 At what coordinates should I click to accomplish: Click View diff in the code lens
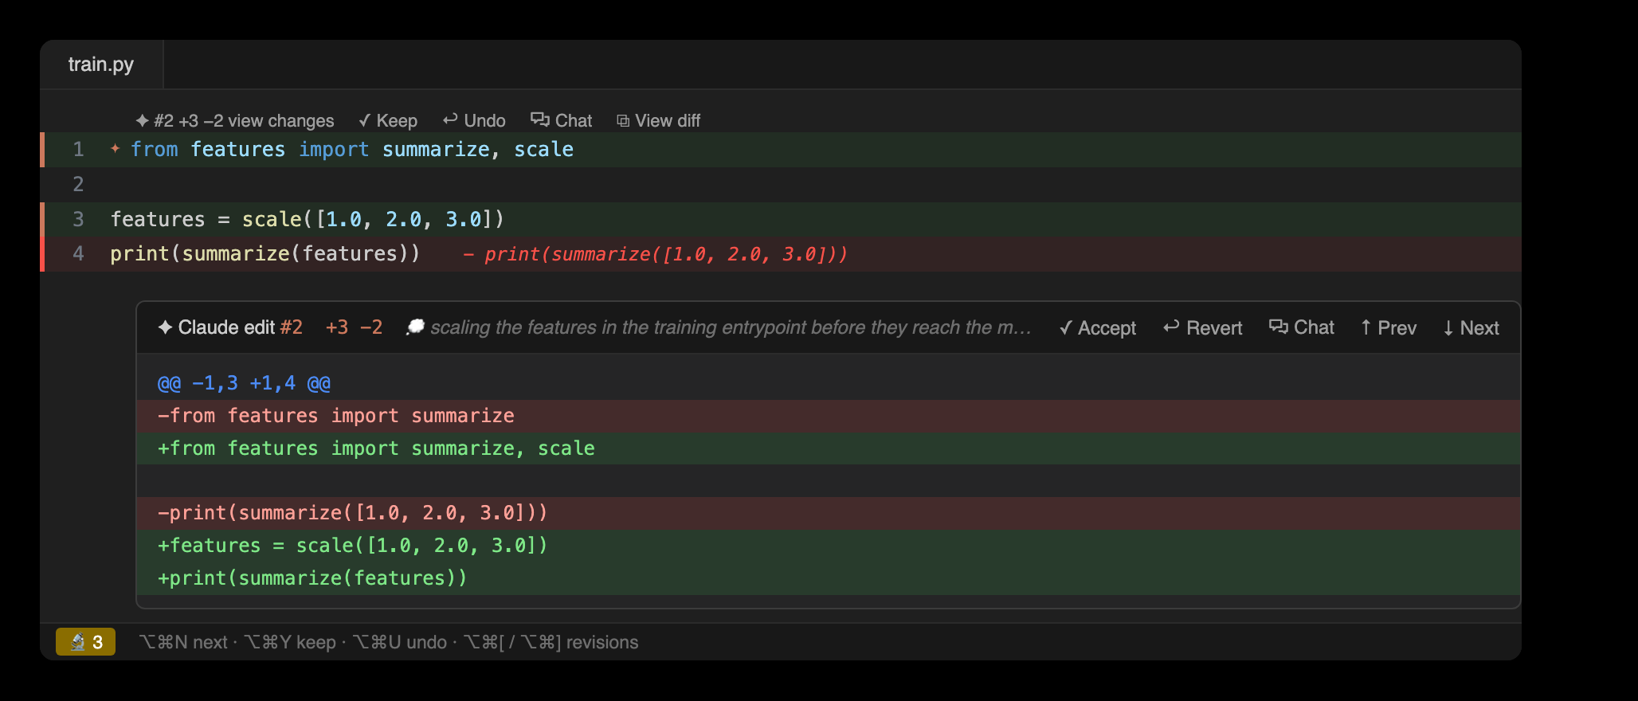tap(659, 121)
